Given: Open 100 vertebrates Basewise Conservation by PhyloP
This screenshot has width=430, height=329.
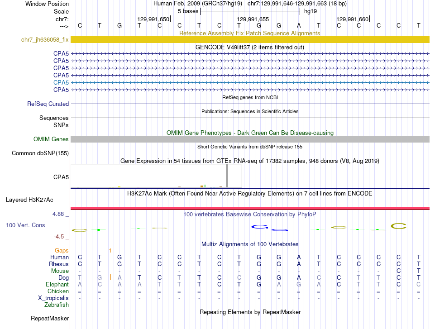Looking at the screenshot, I should point(249,215).
